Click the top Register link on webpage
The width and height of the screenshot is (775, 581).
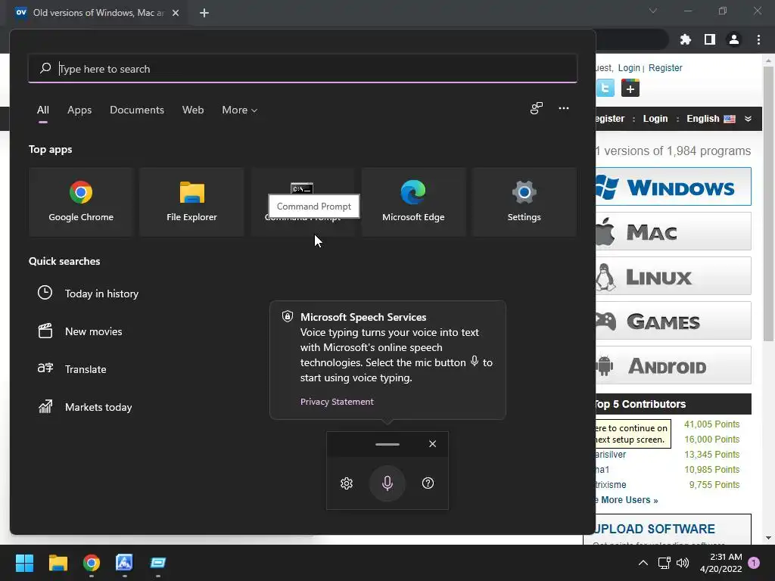(x=665, y=67)
